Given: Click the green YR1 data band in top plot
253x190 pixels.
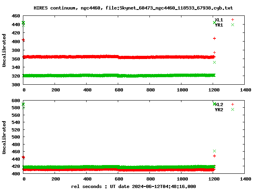Looking at the screenshot, I should (x=119, y=75).
